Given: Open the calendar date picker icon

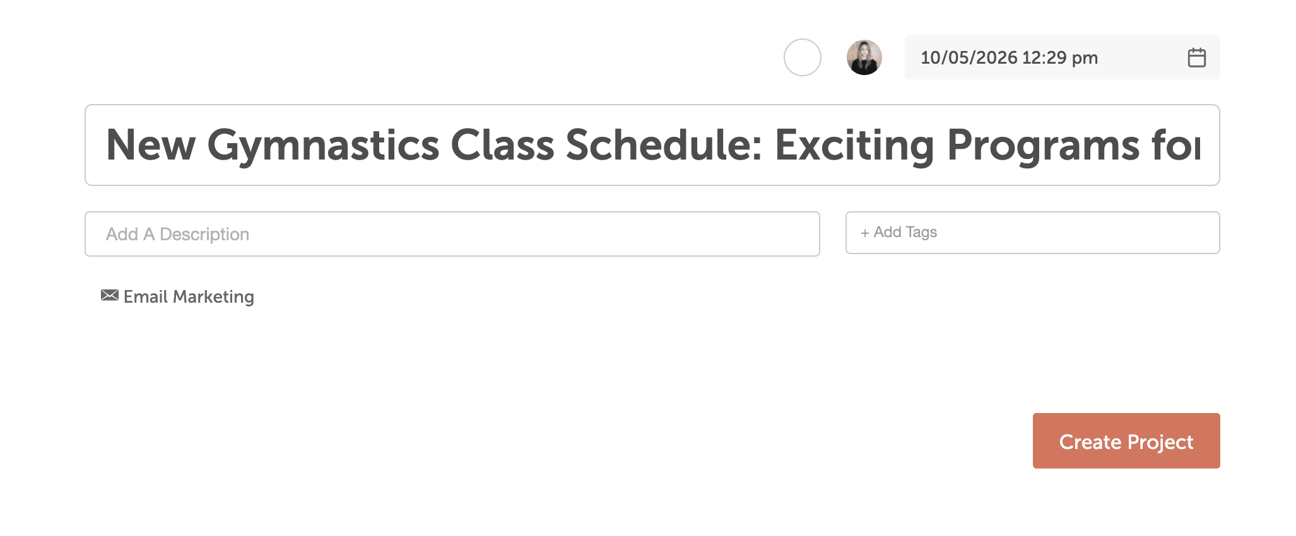Looking at the screenshot, I should 1196,57.
